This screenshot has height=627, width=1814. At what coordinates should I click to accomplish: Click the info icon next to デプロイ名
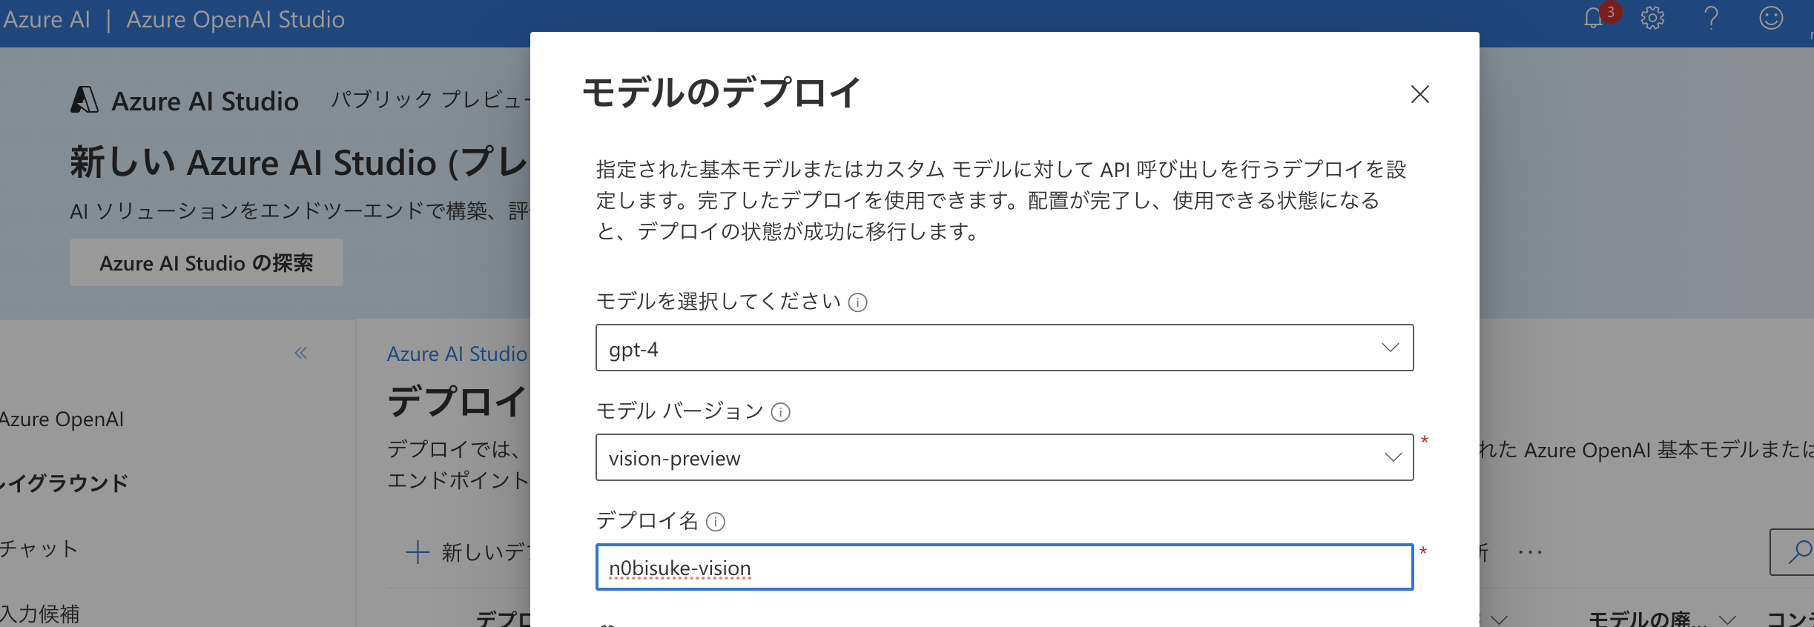coord(714,522)
